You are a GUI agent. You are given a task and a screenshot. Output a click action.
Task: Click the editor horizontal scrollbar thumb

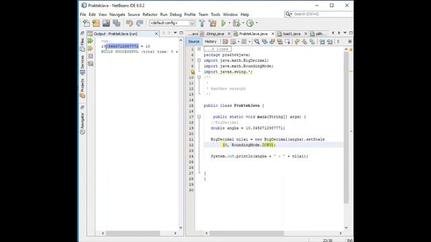(x=246, y=233)
